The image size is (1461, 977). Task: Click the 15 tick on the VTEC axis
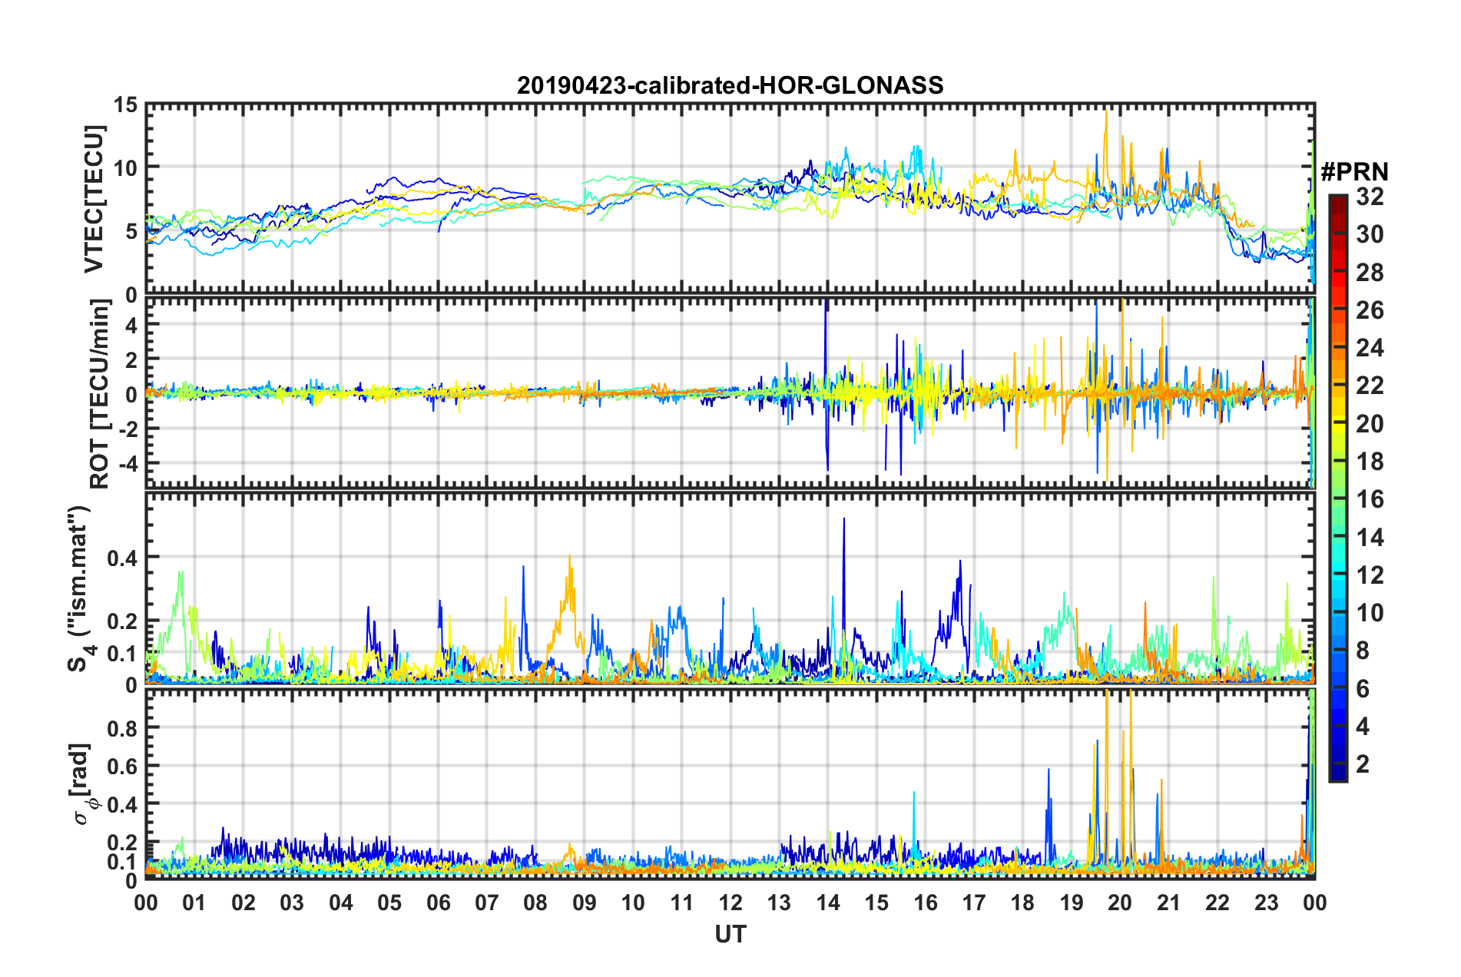tap(126, 105)
